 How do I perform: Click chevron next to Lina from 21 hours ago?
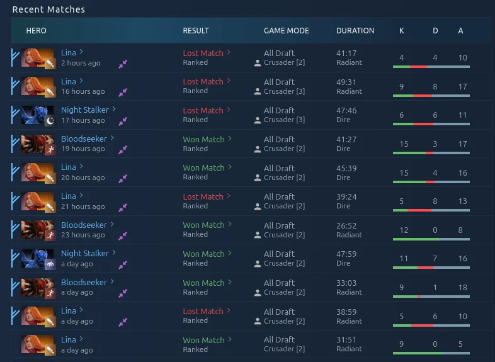coord(81,196)
